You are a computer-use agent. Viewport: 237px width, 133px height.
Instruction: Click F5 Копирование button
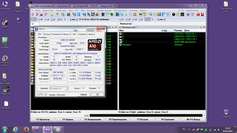point(92,119)
